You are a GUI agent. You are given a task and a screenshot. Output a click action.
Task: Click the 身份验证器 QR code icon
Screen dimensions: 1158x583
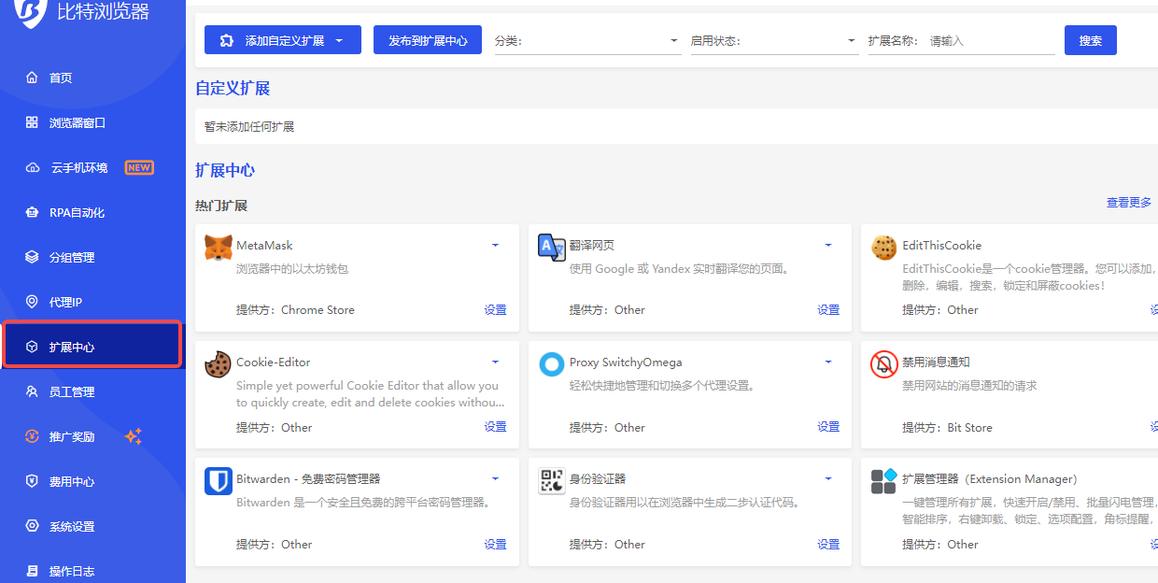pos(551,481)
